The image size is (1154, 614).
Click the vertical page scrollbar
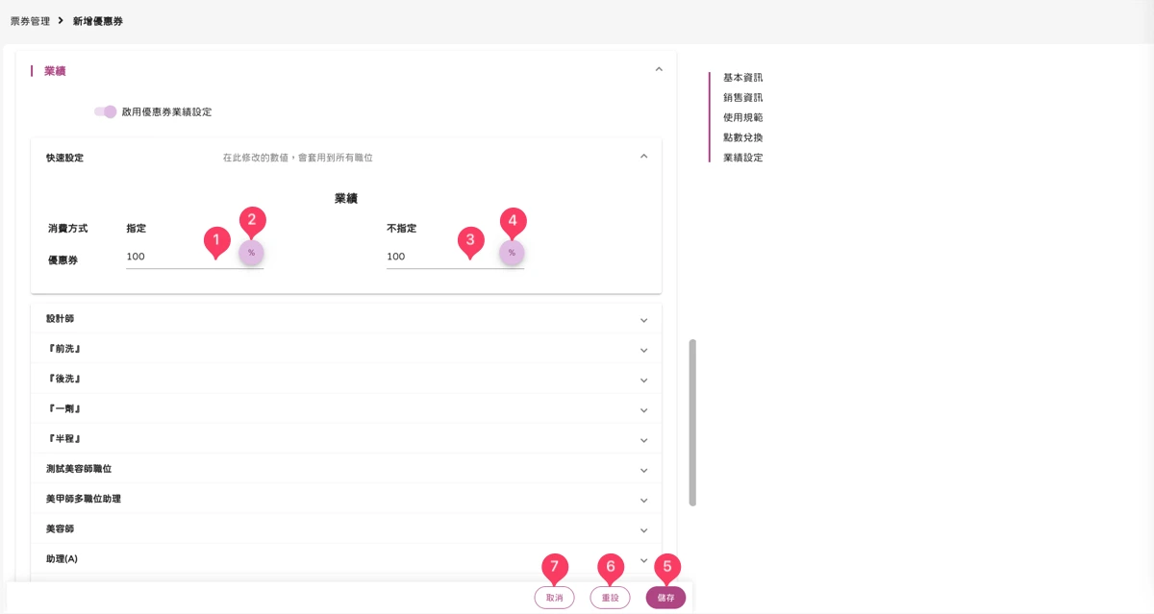click(x=692, y=423)
